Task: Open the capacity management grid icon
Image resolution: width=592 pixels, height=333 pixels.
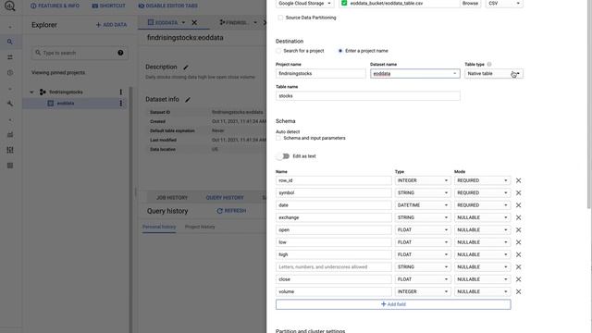Action: 10,150
